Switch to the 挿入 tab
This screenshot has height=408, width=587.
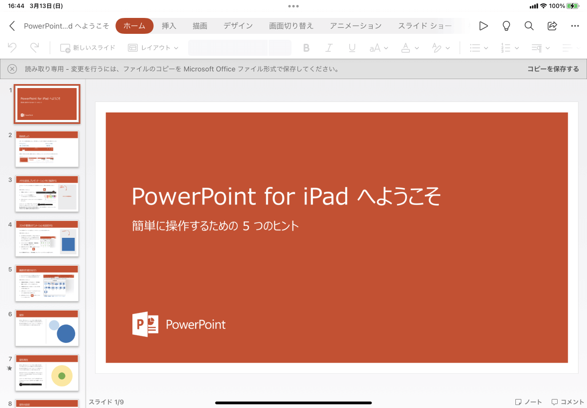[169, 26]
